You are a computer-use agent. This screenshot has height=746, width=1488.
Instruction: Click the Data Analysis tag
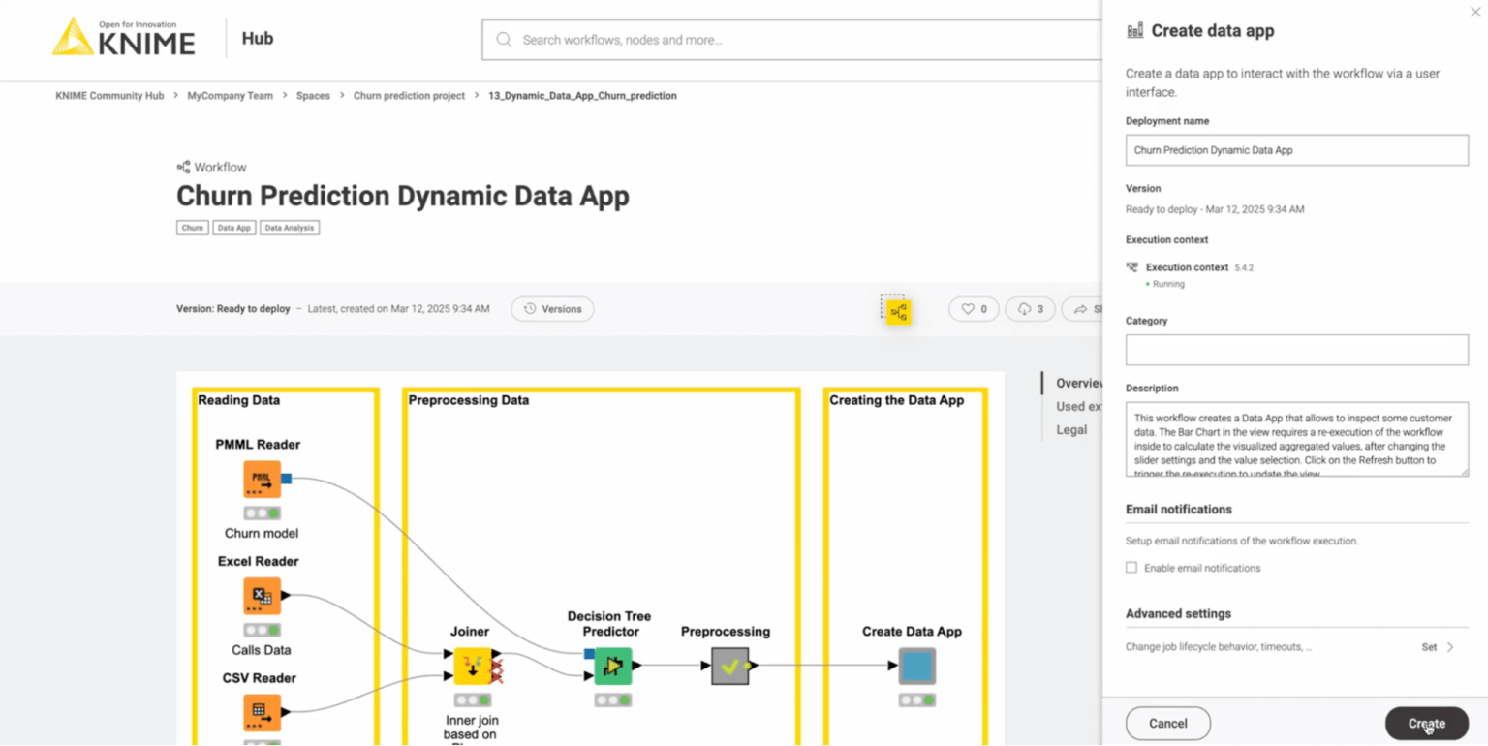[290, 228]
